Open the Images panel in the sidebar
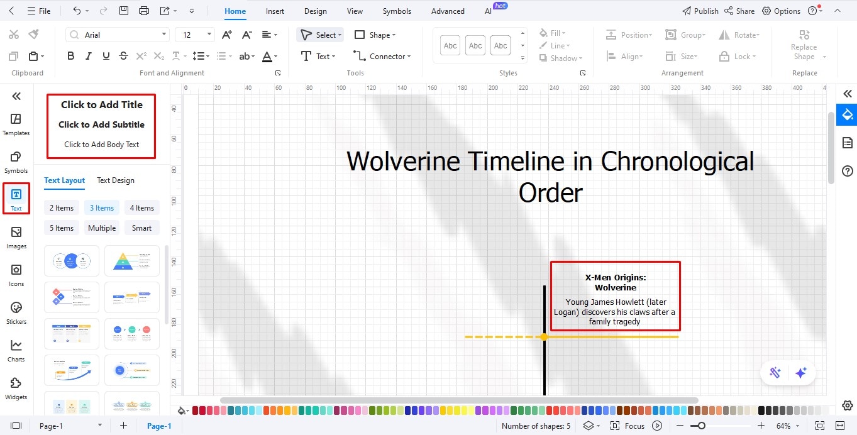This screenshot has height=435, width=857. [16, 237]
